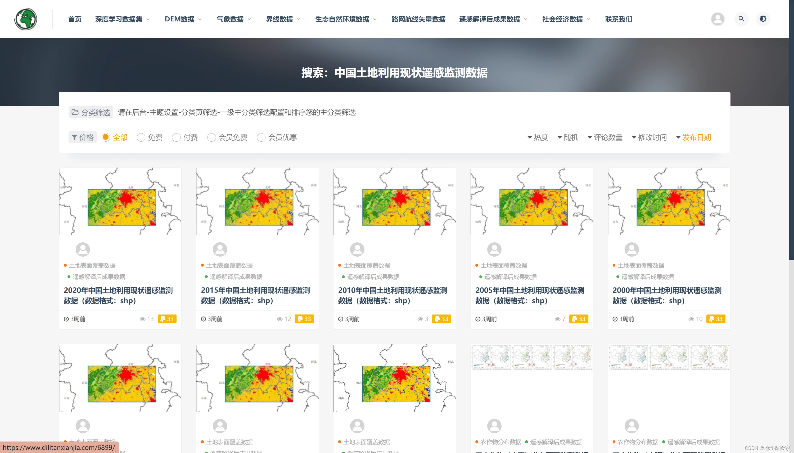Open the 联系我们 menu item
Viewport: 794px width, 453px height.
618,19
